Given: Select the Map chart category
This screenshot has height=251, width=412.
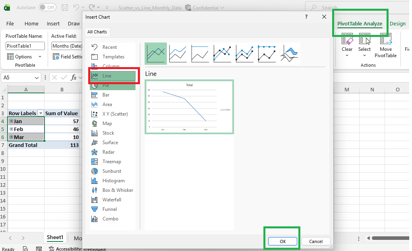Looking at the screenshot, I should click(x=113, y=124).
